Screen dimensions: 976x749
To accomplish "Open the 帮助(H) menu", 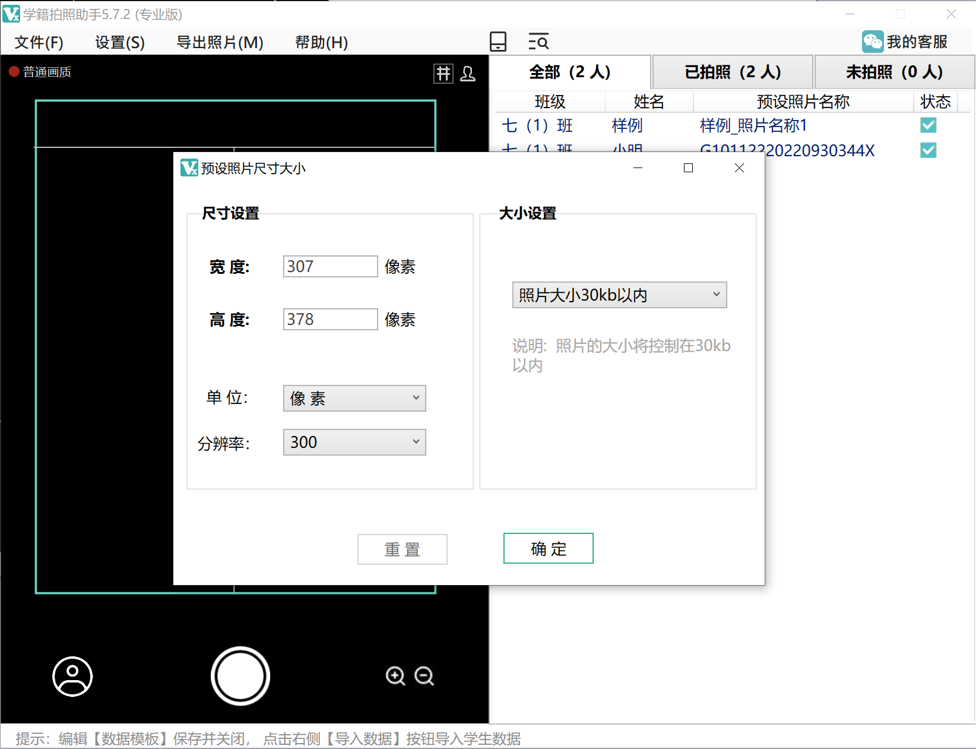I will click(321, 42).
